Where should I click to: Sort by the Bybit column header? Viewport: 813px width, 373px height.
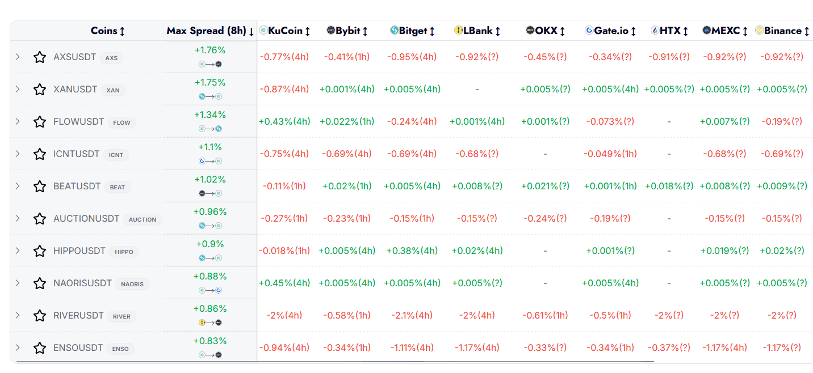click(347, 31)
